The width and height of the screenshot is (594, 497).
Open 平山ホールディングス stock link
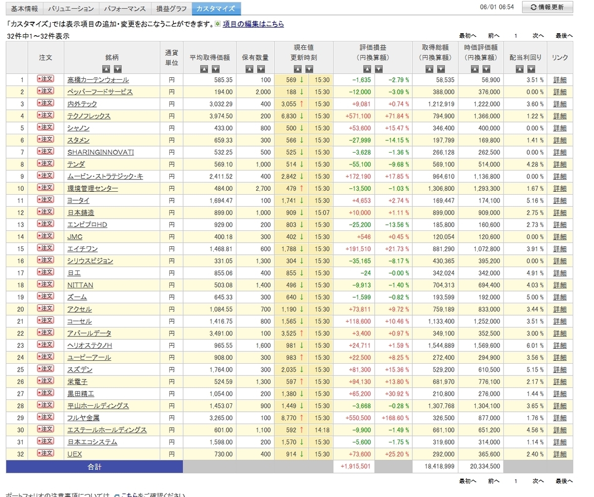(x=98, y=406)
